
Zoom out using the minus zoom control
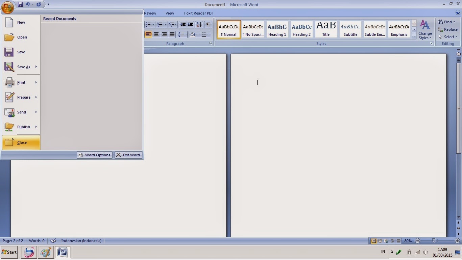click(x=418, y=241)
